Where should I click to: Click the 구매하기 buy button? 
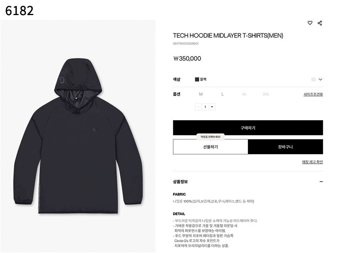click(248, 128)
